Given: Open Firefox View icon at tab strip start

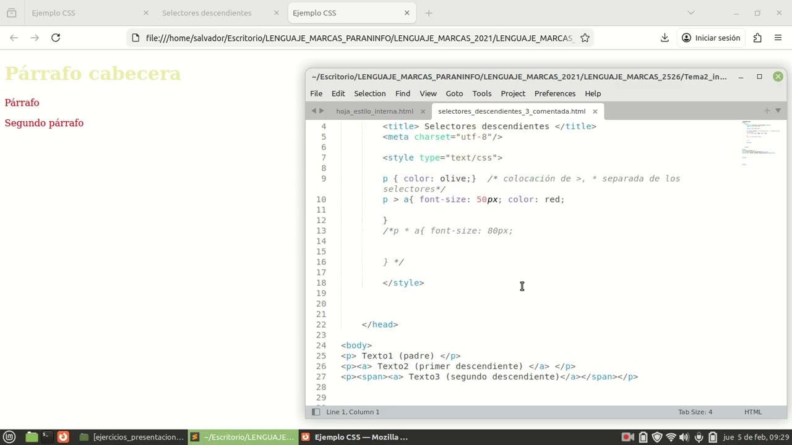Looking at the screenshot, I should pos(11,13).
